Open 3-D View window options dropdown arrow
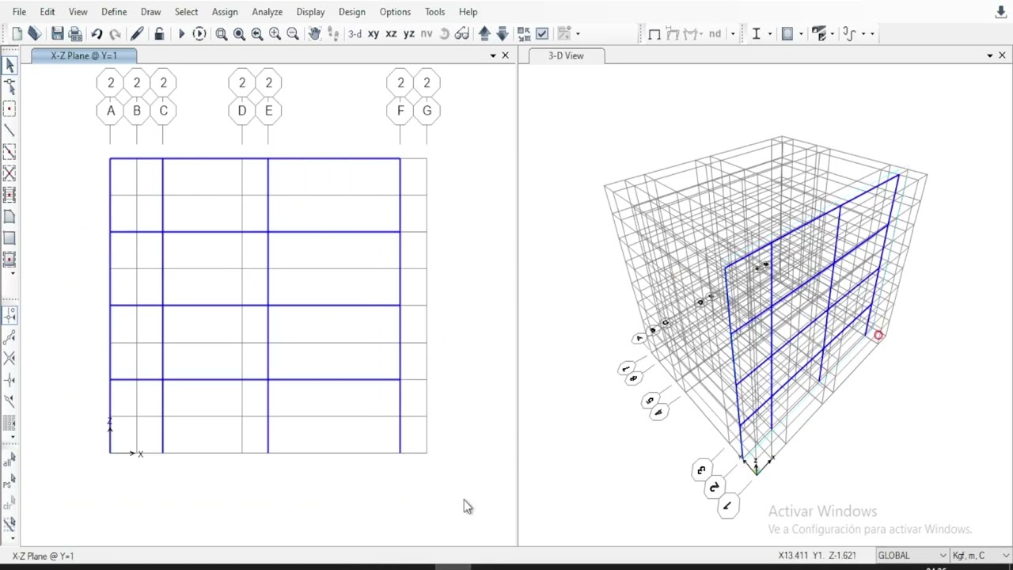The width and height of the screenshot is (1013, 570). point(989,55)
